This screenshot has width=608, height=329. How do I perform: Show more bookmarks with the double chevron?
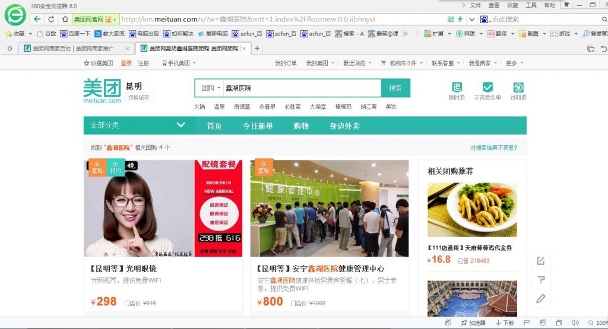[405, 34]
